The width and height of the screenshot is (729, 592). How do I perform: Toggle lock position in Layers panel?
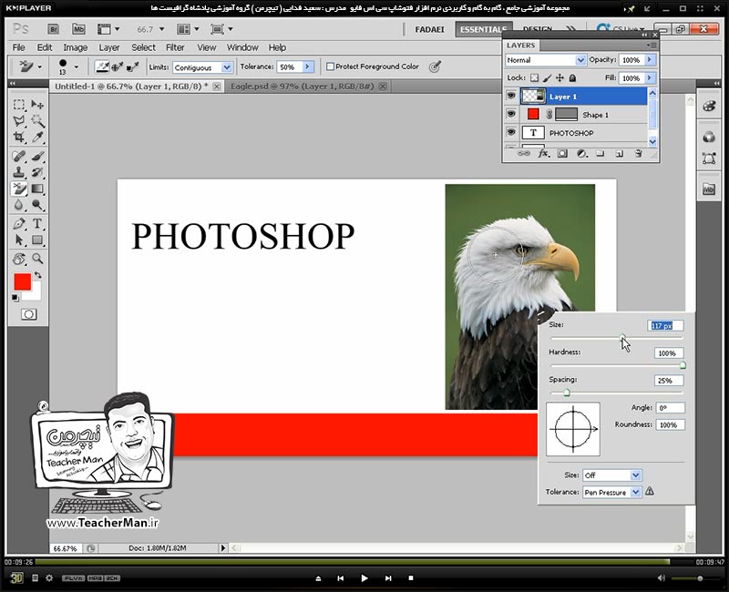[560, 78]
